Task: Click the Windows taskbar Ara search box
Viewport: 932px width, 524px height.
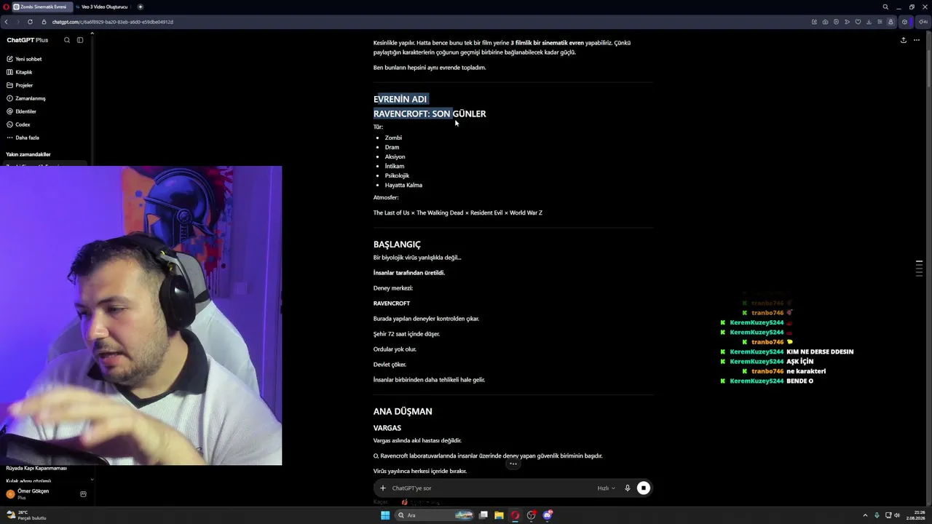Action: coord(435,515)
